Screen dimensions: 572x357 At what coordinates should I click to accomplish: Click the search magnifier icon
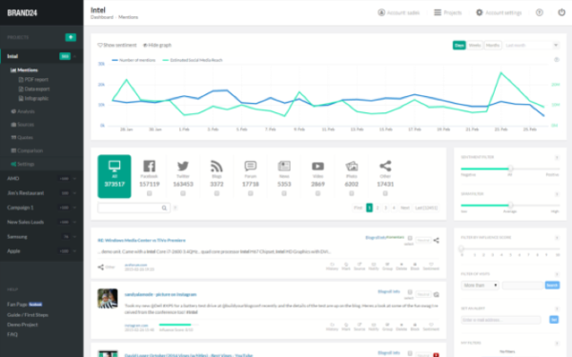(164, 208)
